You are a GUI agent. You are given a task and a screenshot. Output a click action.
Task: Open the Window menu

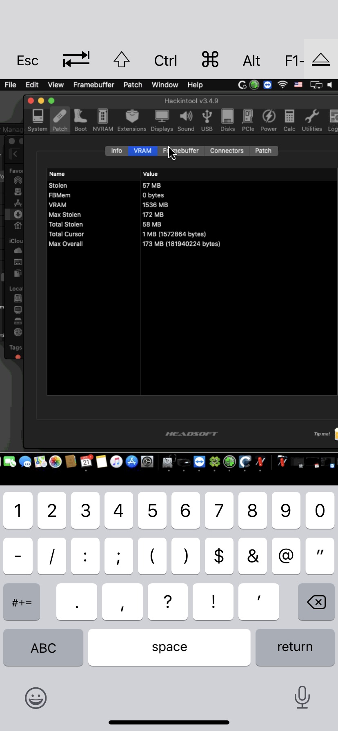(x=165, y=85)
